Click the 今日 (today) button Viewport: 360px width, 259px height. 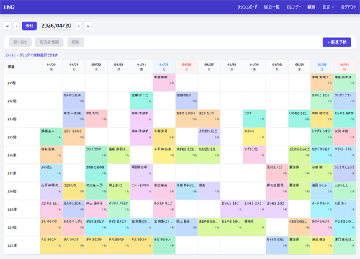[30, 26]
